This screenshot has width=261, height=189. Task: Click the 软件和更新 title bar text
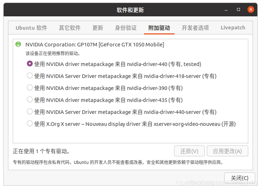coord(130,10)
